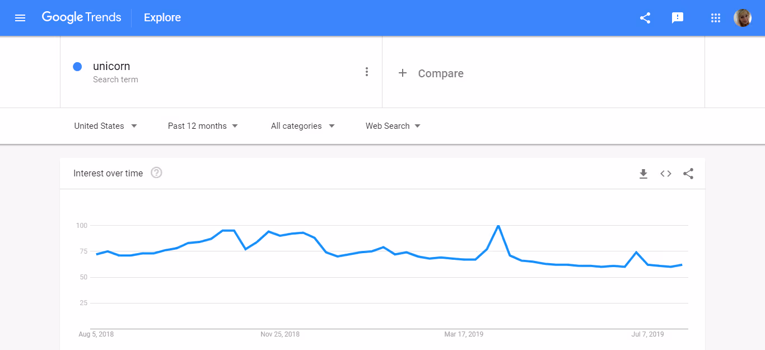
Task: Share this trends report via top bar
Action: tap(645, 17)
